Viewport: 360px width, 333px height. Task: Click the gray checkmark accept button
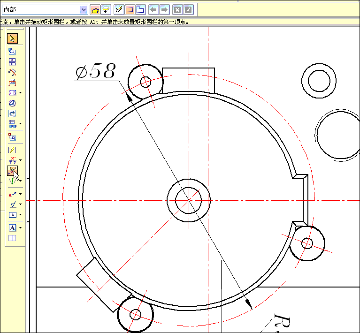coord(188,10)
